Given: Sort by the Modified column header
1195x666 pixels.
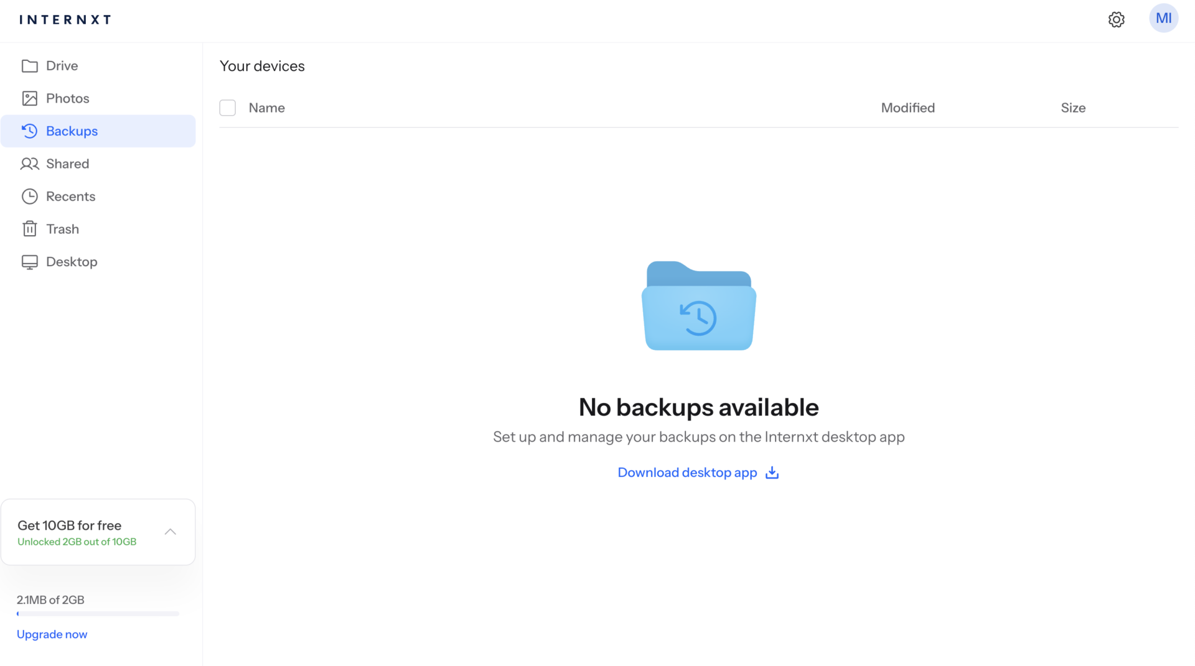Looking at the screenshot, I should (x=907, y=108).
